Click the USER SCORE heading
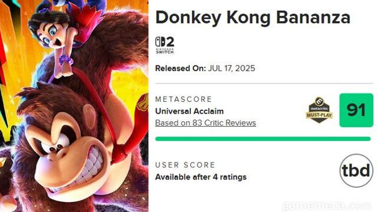 click(185, 165)
